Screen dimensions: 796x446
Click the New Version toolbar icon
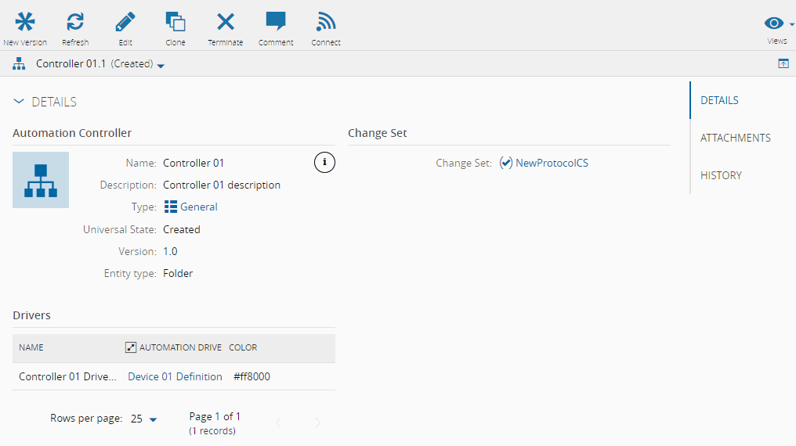point(25,23)
